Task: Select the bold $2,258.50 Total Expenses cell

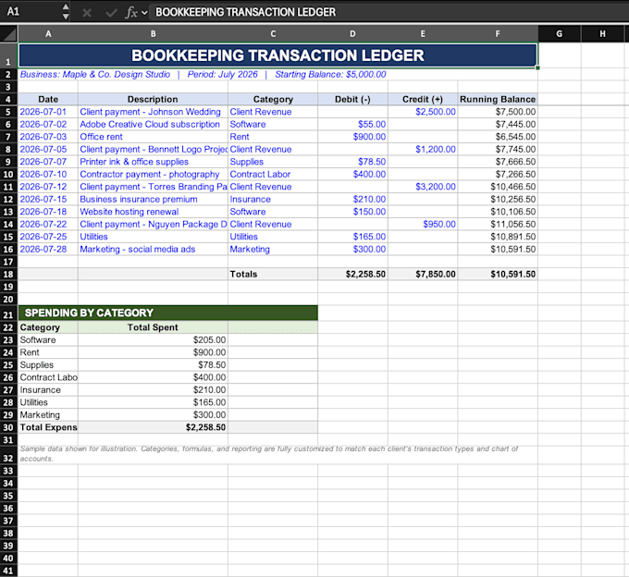Action: pos(153,427)
